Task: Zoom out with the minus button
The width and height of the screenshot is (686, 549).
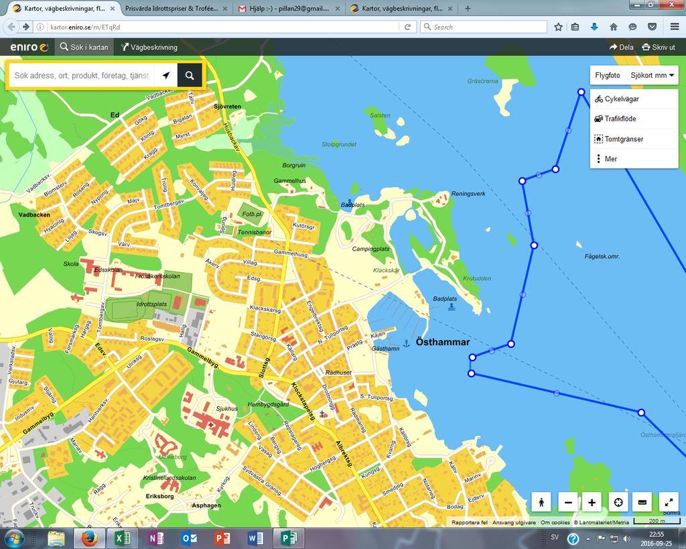Action: click(x=568, y=502)
